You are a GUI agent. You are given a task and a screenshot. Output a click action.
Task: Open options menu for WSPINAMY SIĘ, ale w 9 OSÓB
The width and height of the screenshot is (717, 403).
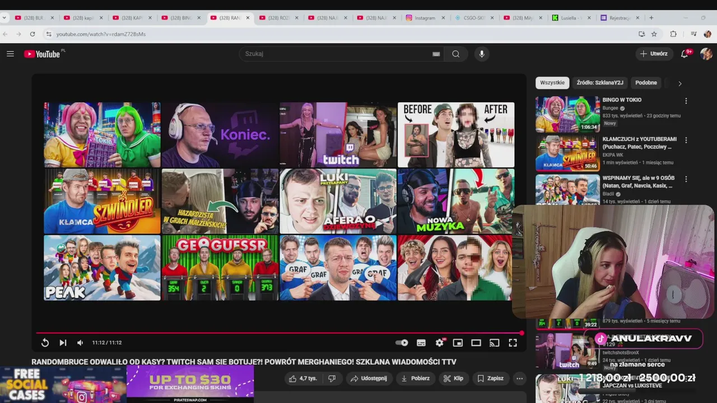point(686,180)
